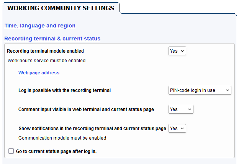
Task: Click 'Log in possible with the recording terminal' label
Action: click(x=65, y=90)
